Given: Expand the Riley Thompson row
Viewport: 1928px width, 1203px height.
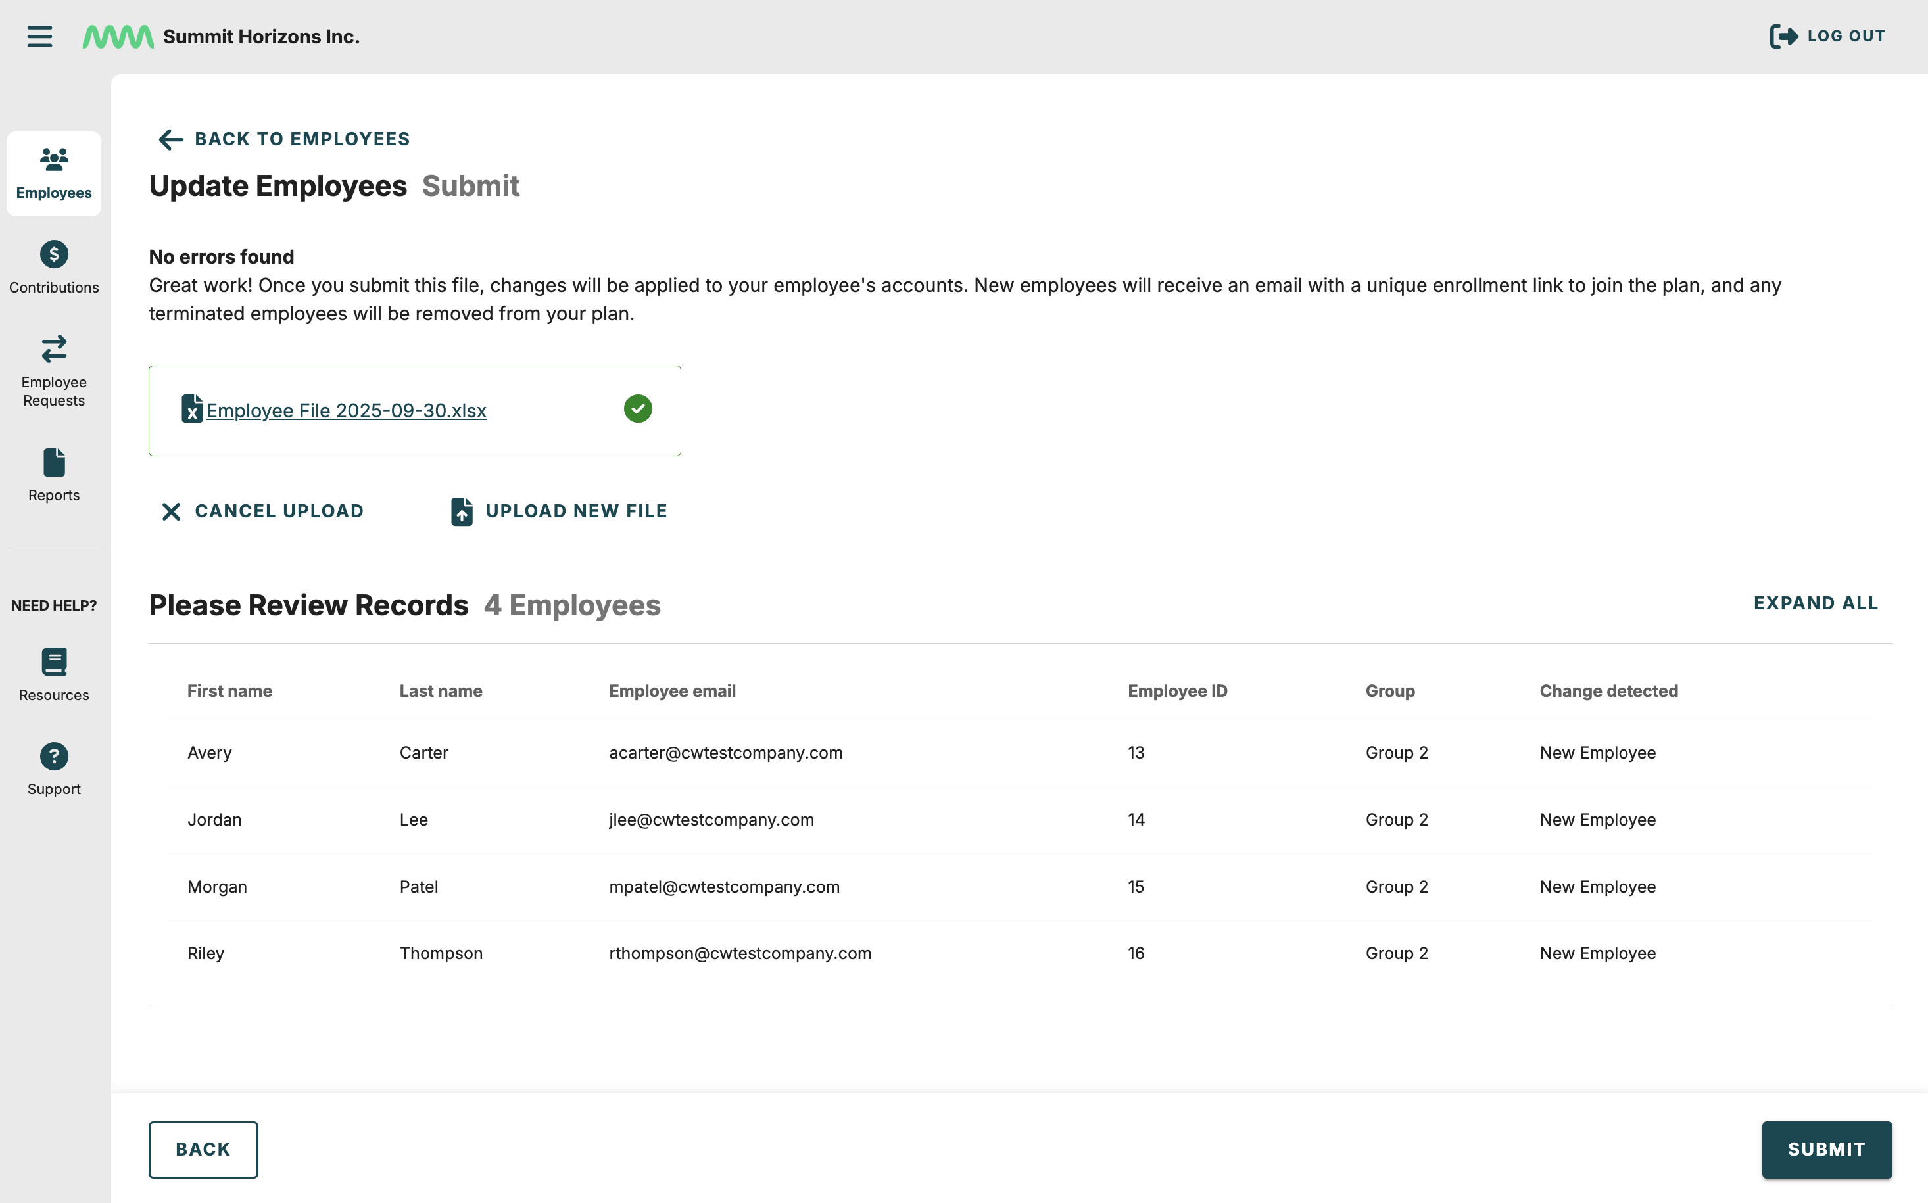Looking at the screenshot, I should (1020, 953).
